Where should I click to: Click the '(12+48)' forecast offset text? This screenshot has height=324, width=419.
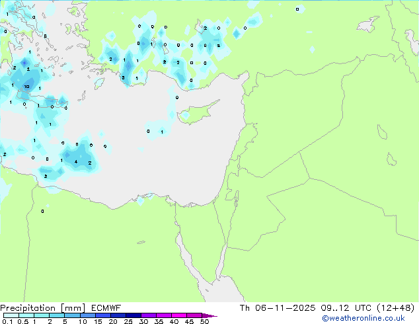click(x=395, y=308)
